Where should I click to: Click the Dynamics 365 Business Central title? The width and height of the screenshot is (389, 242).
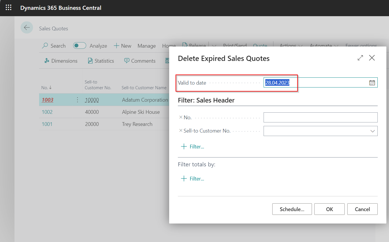click(61, 8)
